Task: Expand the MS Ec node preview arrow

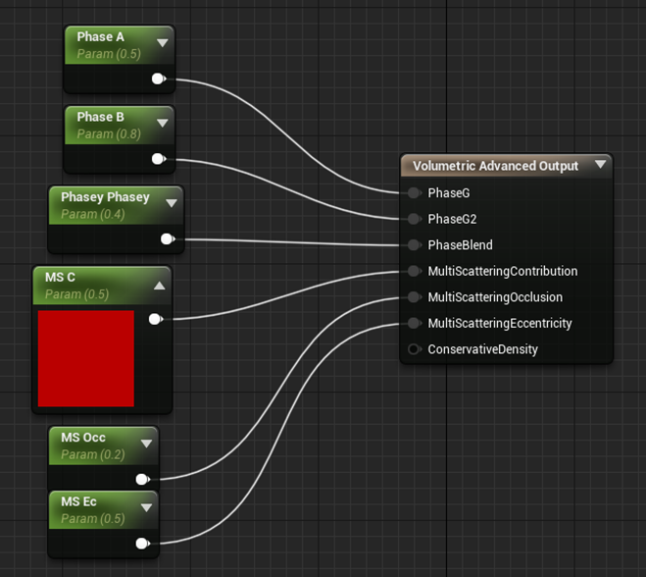Action: [x=146, y=507]
